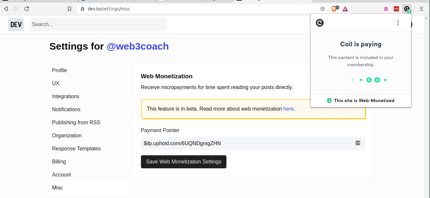The width and height of the screenshot is (430, 198).
Task: Click the page vertical scrollbar
Action: pos(427,106)
